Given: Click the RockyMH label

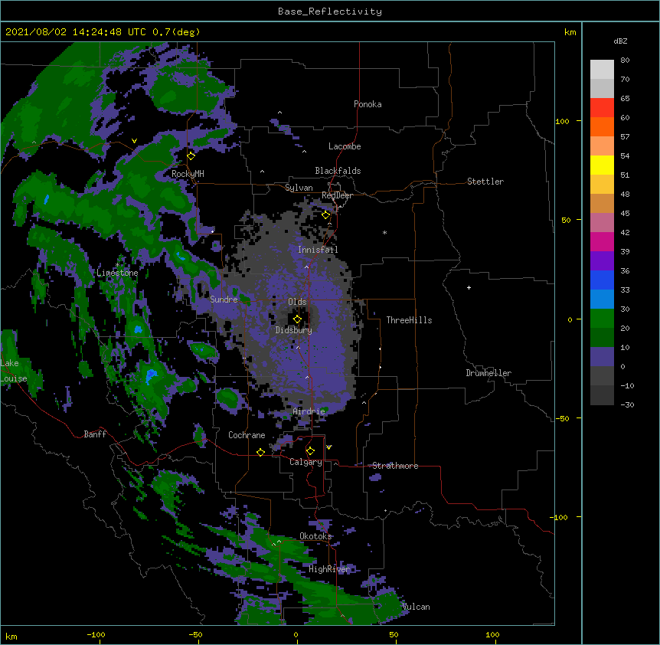Looking at the screenshot, I should coord(188,174).
